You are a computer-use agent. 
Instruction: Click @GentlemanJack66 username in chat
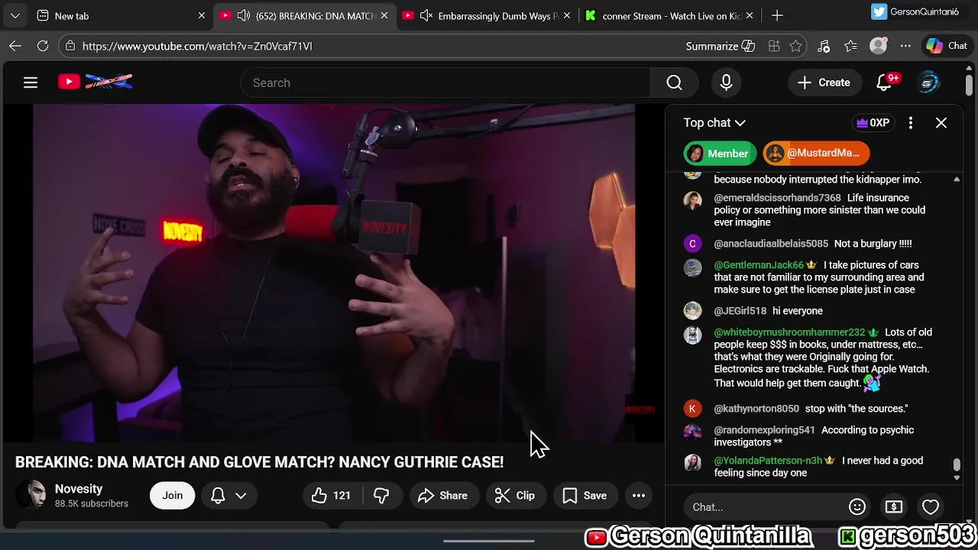pyautogui.click(x=759, y=265)
